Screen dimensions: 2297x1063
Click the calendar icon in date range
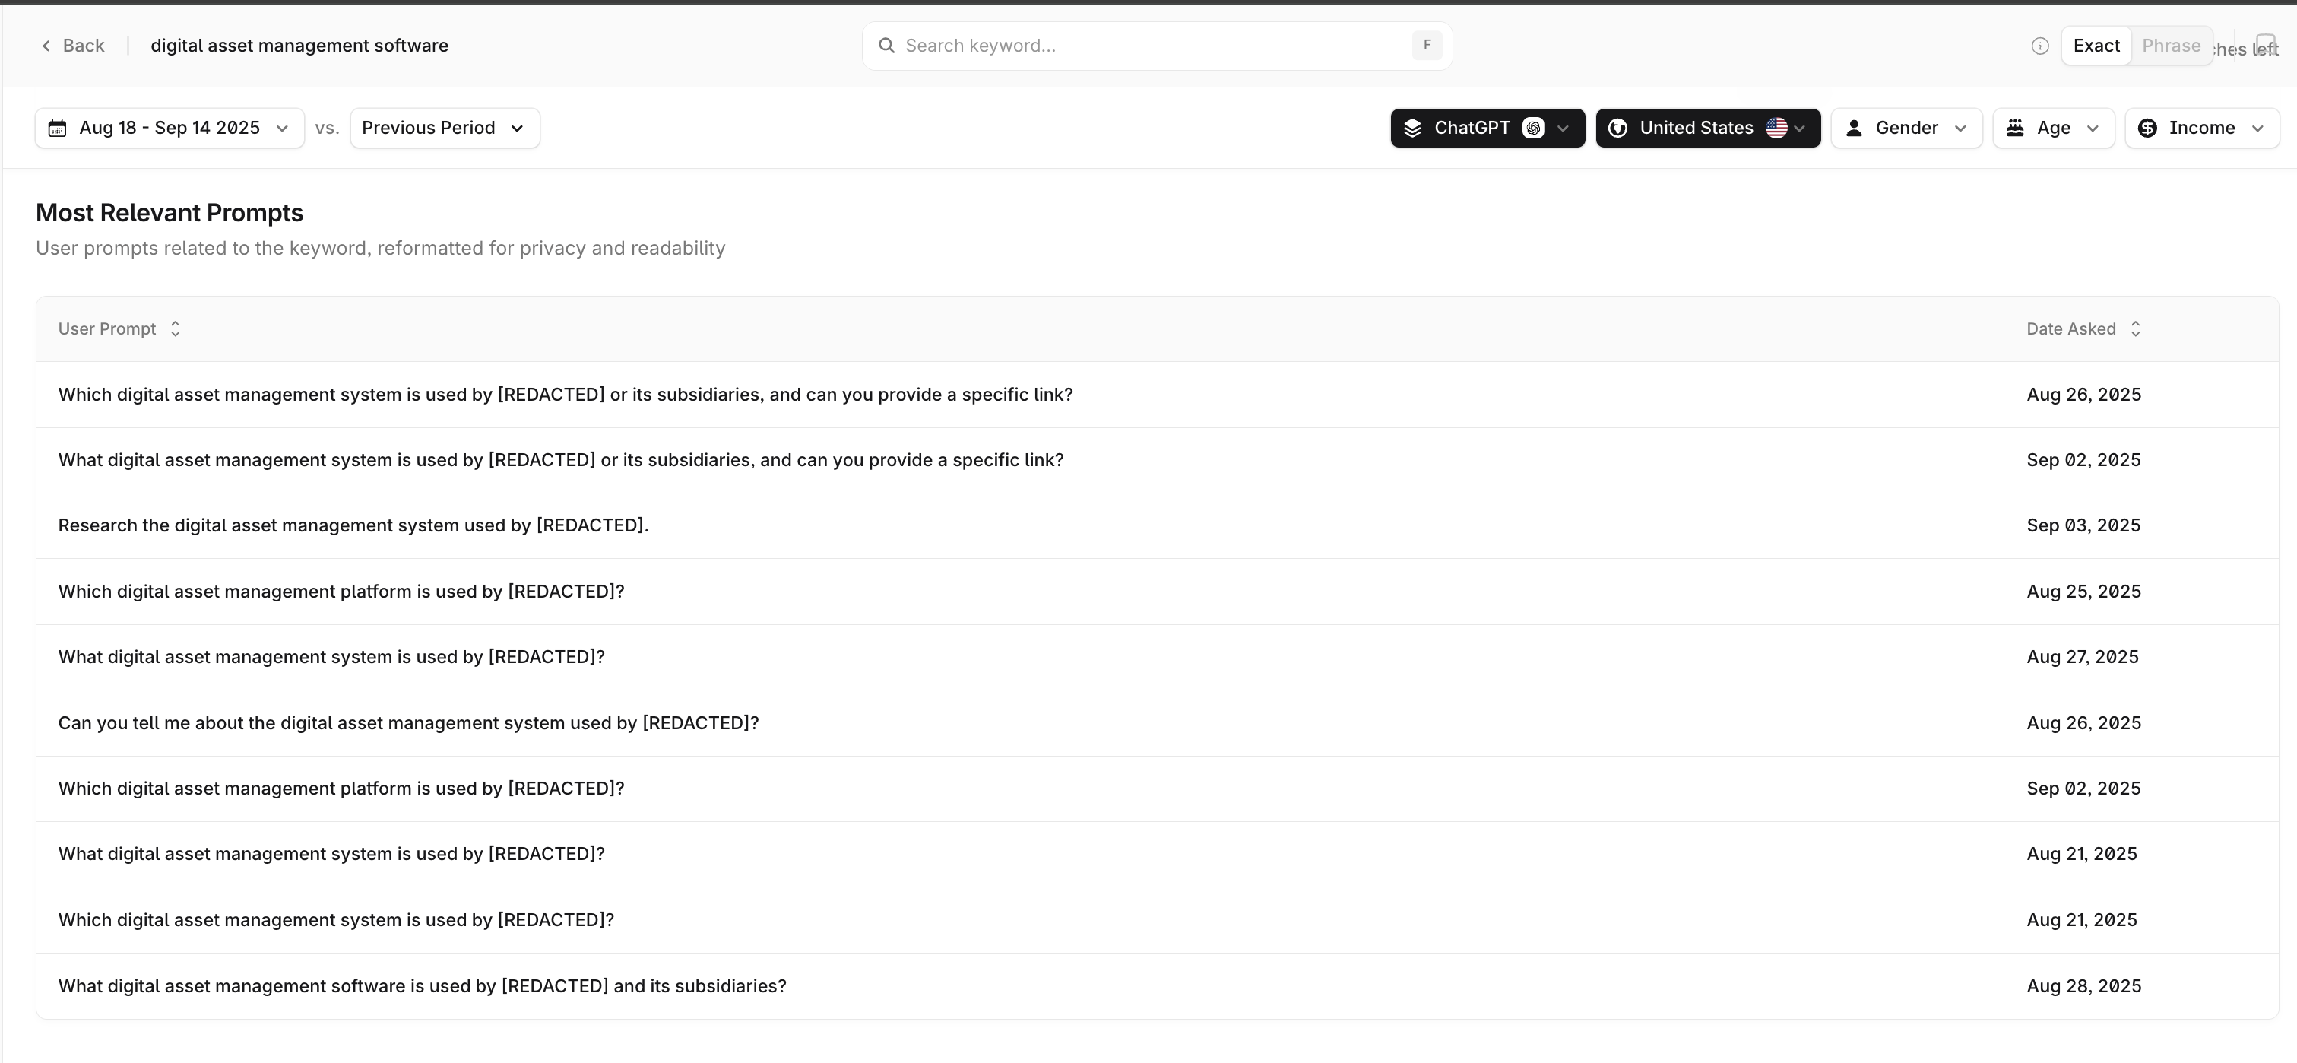point(57,129)
